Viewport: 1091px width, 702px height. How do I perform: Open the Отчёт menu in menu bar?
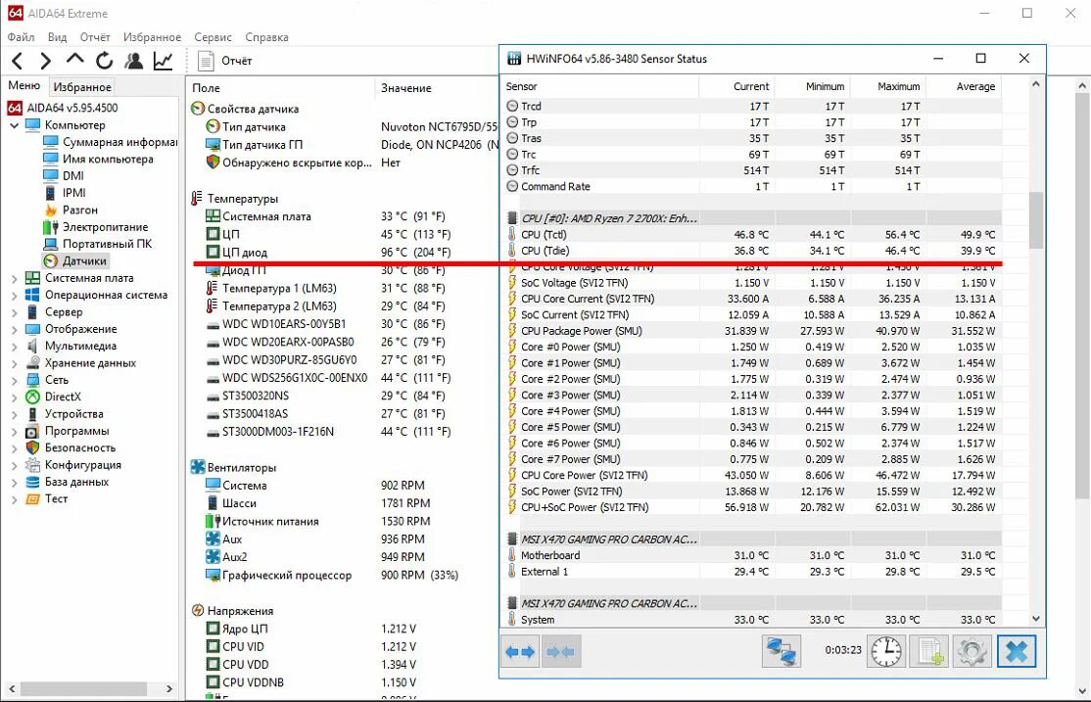coord(95,37)
